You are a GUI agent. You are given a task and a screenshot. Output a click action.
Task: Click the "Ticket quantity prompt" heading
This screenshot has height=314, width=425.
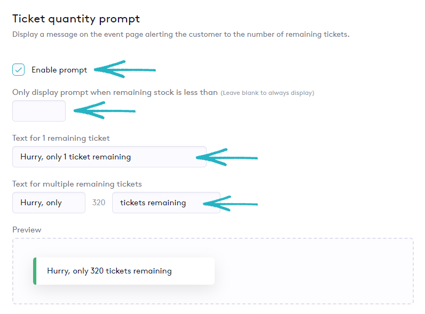coord(76,19)
